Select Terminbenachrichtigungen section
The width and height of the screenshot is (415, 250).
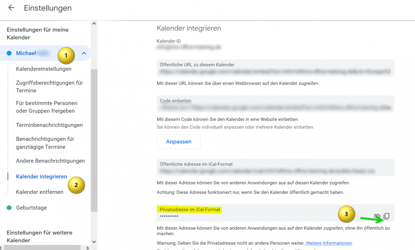(49, 125)
